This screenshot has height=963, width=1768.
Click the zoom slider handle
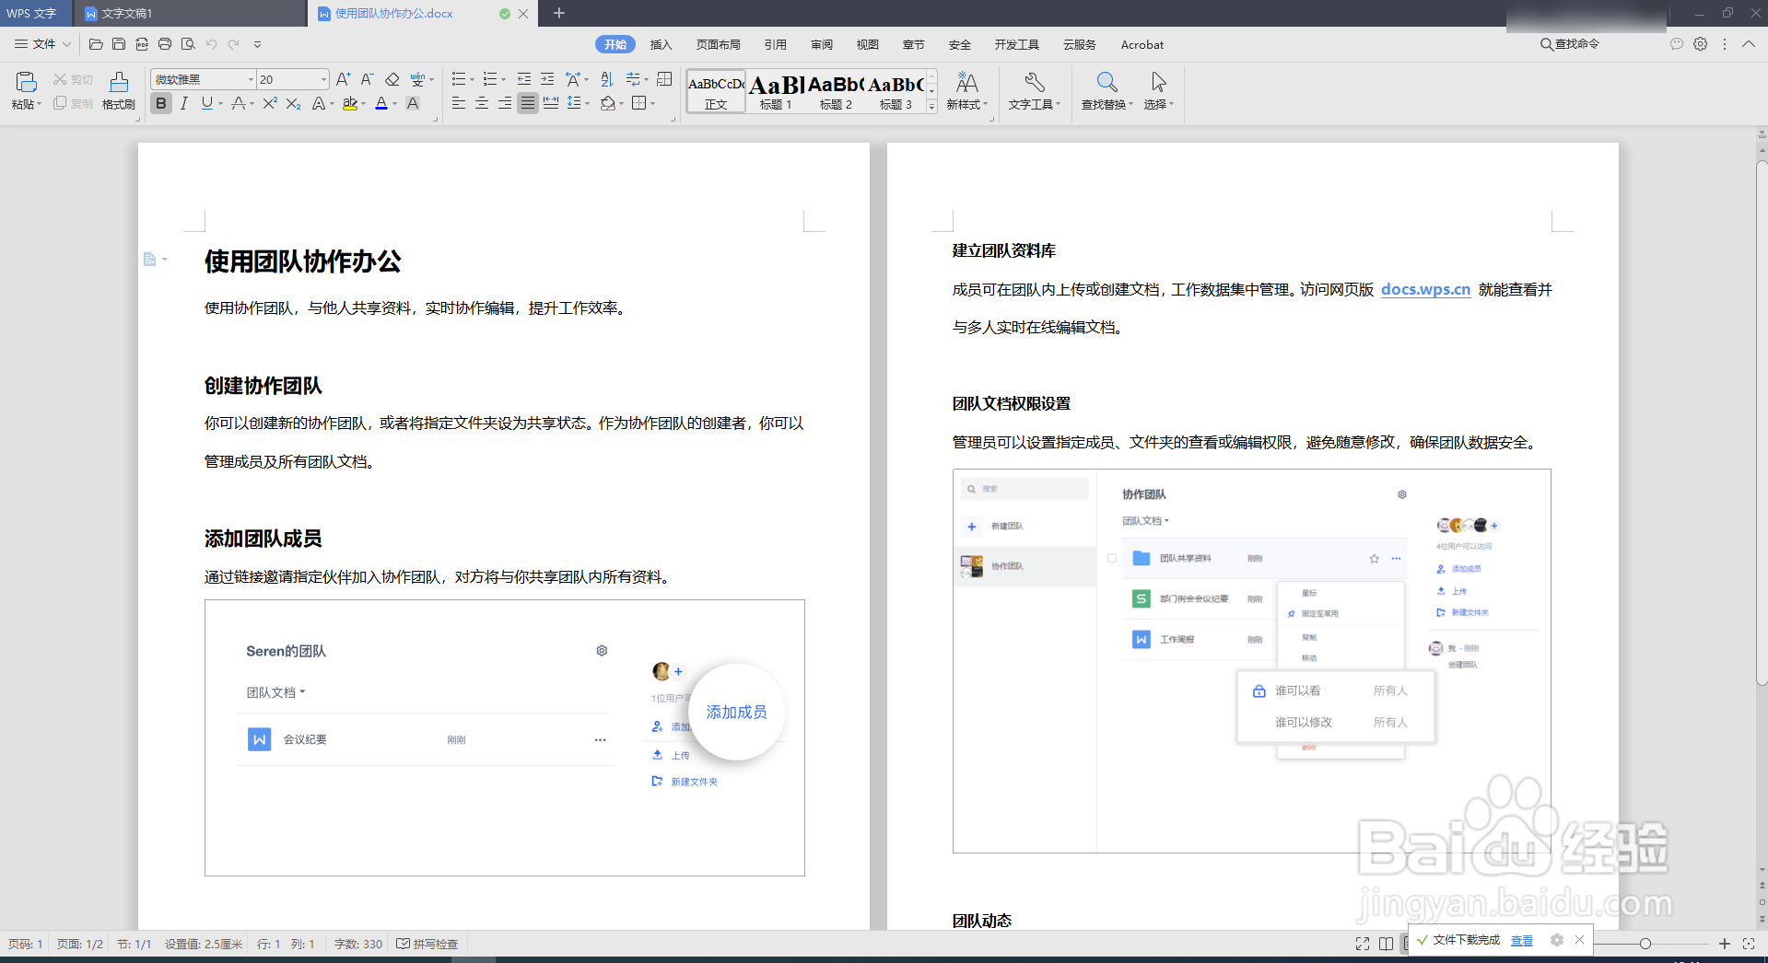point(1645,944)
